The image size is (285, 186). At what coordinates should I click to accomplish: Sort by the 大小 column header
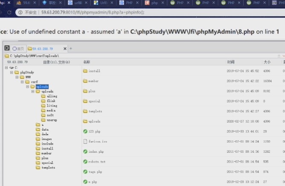267,62
